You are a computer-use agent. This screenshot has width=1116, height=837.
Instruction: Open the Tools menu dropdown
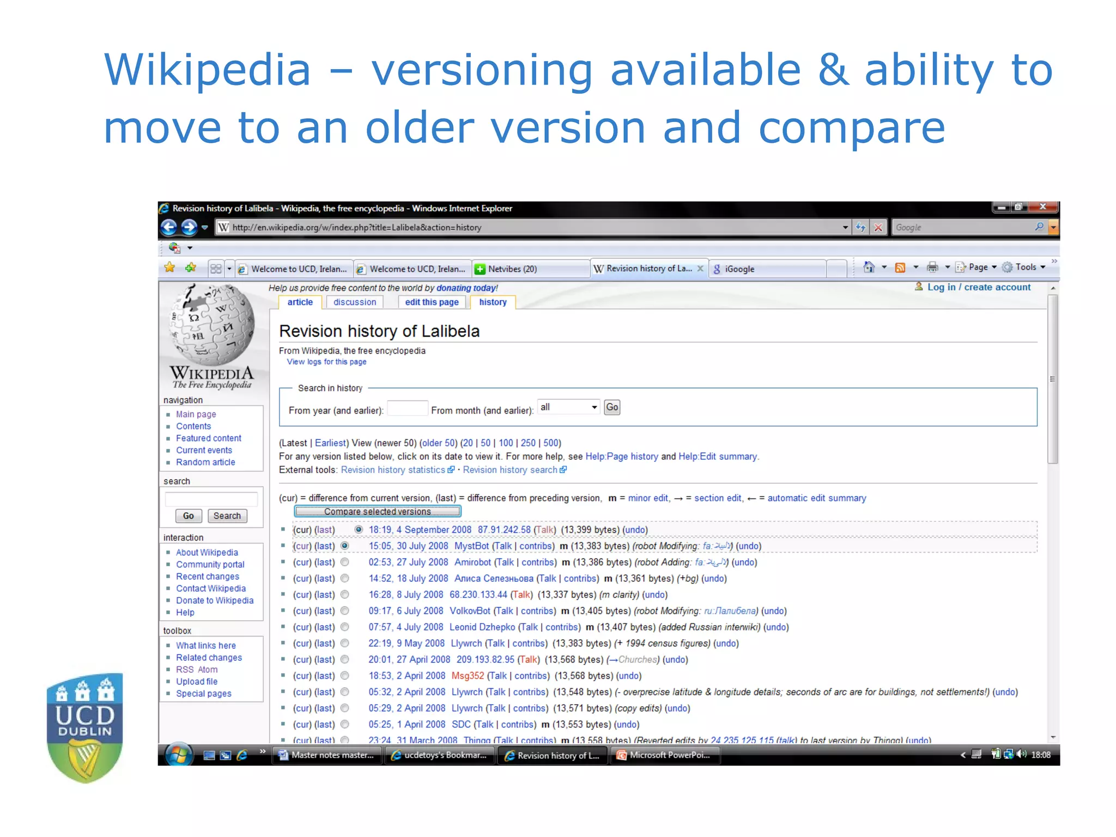pyautogui.click(x=1024, y=267)
